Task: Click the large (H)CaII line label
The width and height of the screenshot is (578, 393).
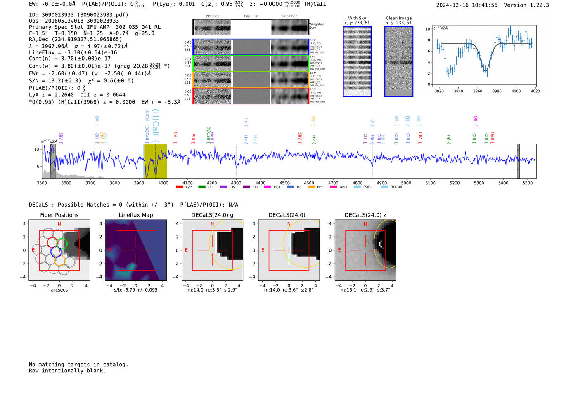Action: point(155,124)
